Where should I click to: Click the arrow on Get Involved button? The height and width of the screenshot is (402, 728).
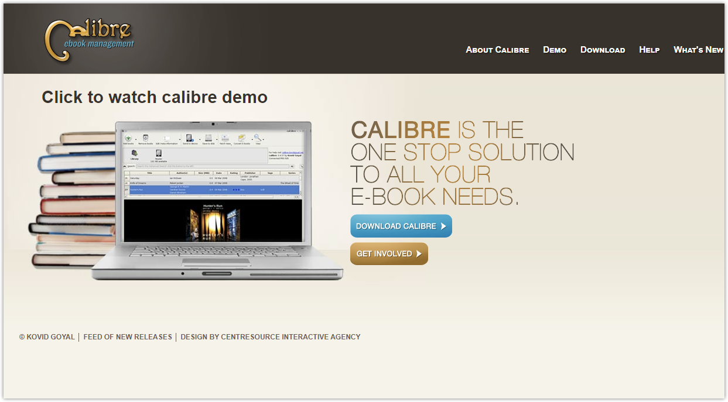(419, 254)
